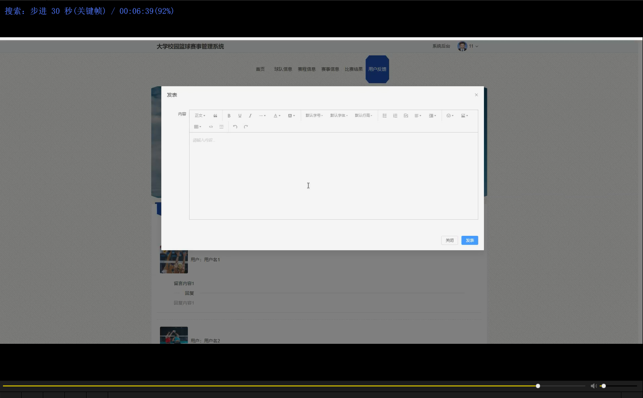Toggle bold formatting
The image size is (643, 398).
click(x=229, y=116)
